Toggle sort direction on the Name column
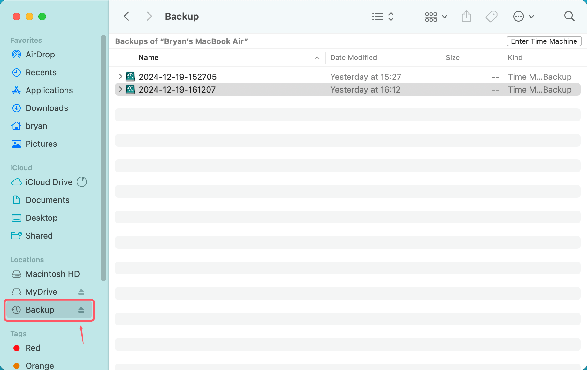 point(317,58)
